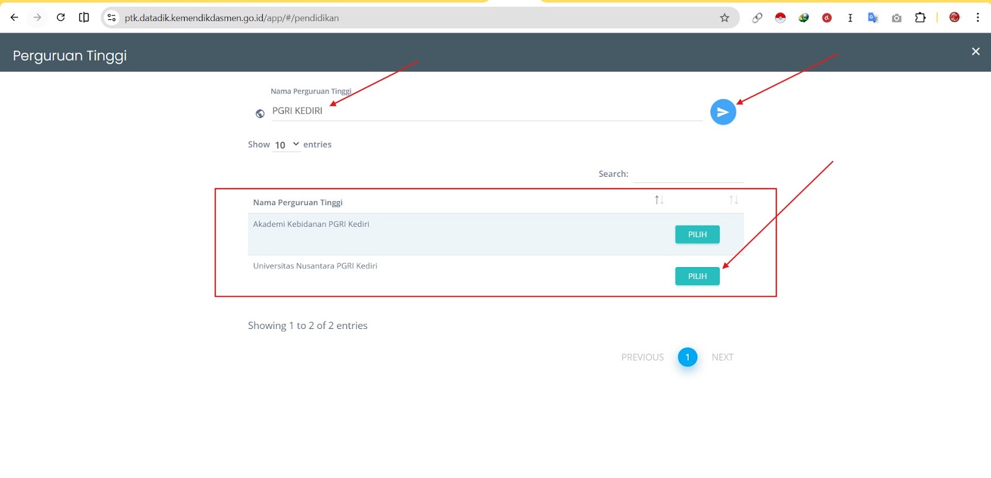Open the browser side panel icon
991x478 pixels.
[84, 17]
